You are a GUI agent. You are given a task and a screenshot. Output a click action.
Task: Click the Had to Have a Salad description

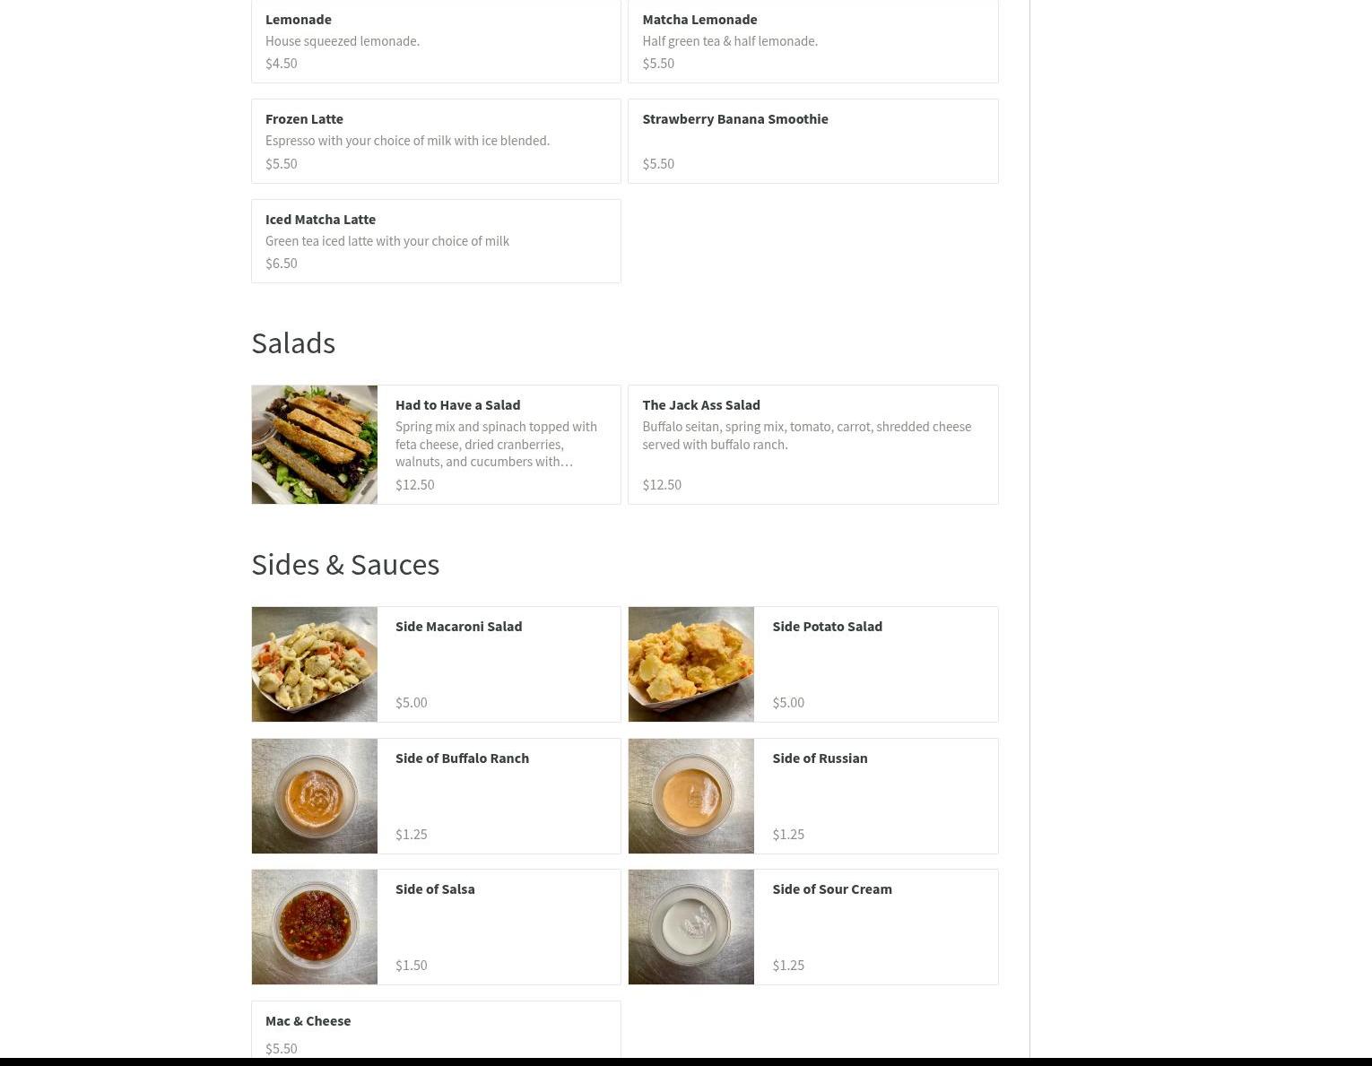click(x=496, y=444)
